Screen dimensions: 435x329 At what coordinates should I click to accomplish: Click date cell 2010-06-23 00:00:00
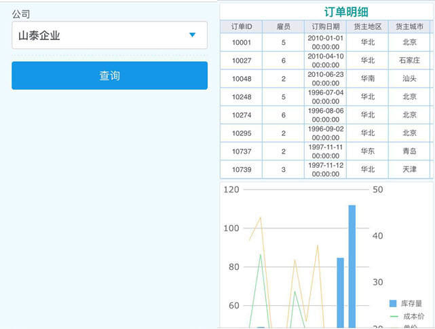[326, 79]
